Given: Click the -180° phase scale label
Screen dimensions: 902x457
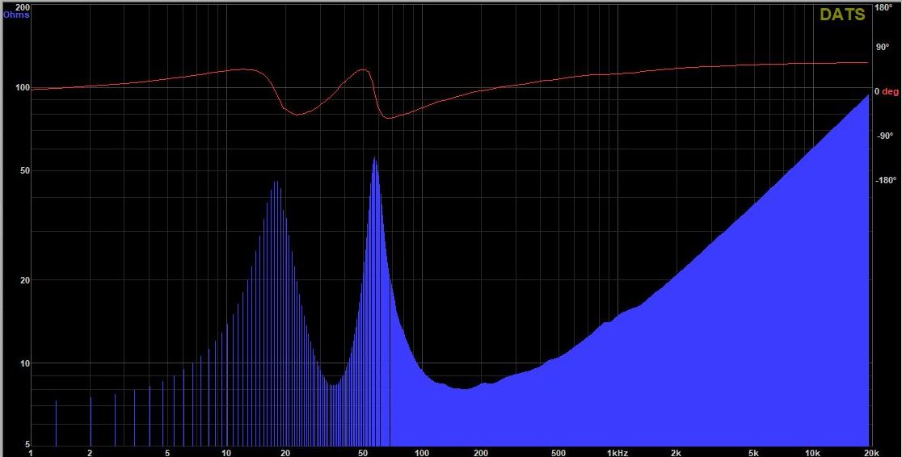Looking at the screenshot, I should (x=885, y=181).
